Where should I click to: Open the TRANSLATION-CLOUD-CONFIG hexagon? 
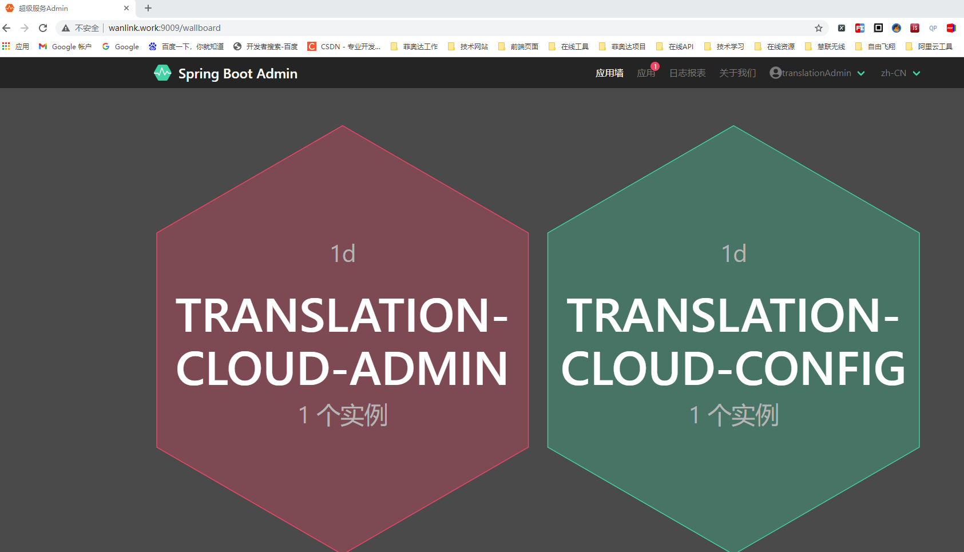[x=733, y=339]
